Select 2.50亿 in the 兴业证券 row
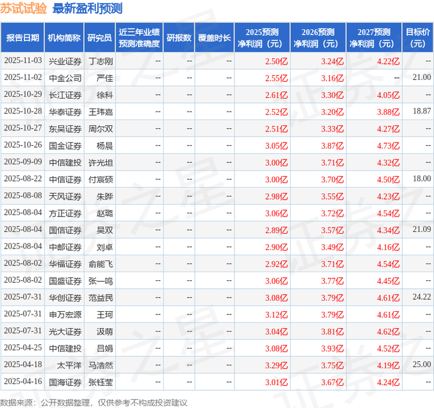This screenshot has width=434, height=408. pos(277,61)
